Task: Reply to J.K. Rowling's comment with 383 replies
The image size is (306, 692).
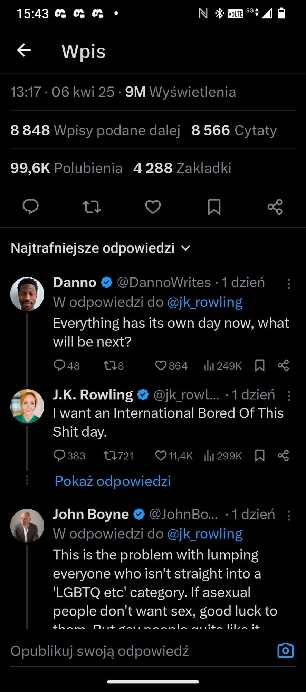Action: 59,455
